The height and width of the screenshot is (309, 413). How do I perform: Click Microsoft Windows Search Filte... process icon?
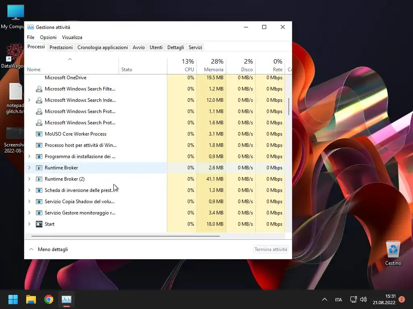[39, 89]
